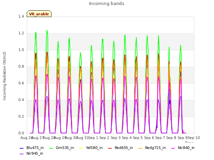Click the Redg715_in orange legend swatch
214x160 pixels.
[x=140, y=148]
